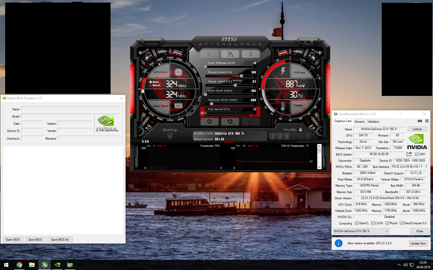Viewport: 433px width, 270px height.
Task: Toggle the Fan Speed Auto mode
Action: tap(255, 115)
